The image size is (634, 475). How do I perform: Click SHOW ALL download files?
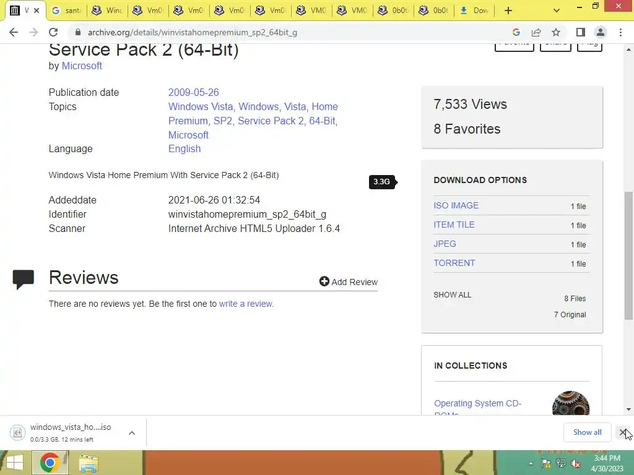(452, 295)
